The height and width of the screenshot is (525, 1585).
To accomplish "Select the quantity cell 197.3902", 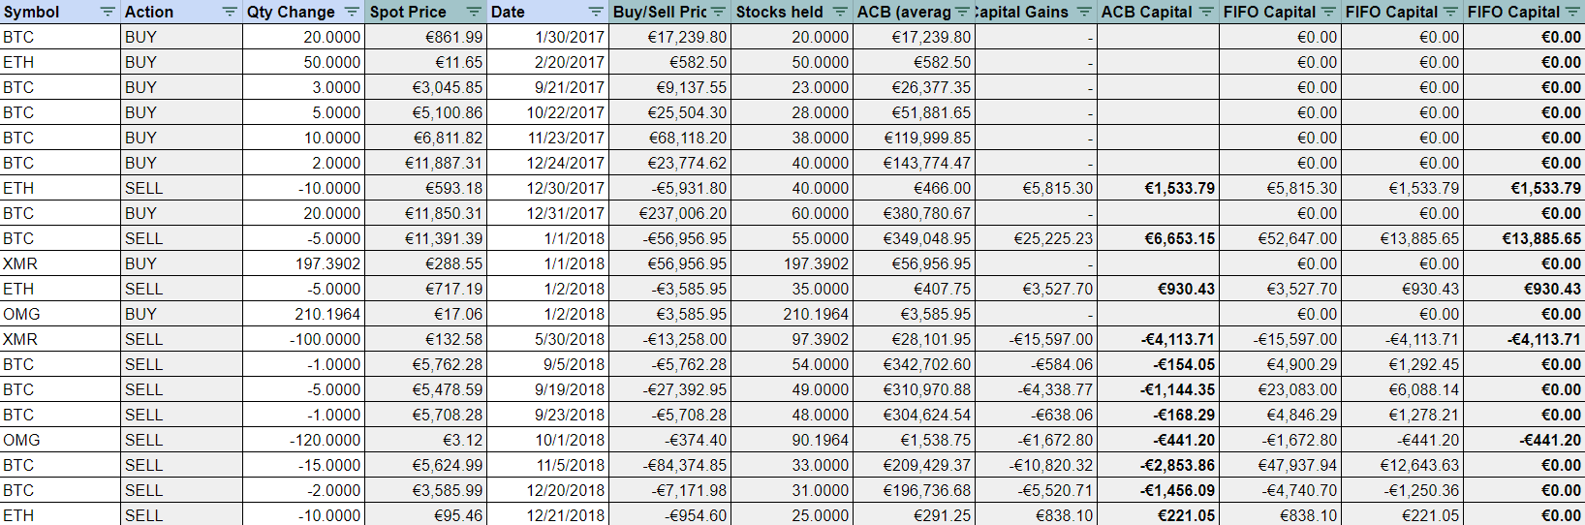I will (x=304, y=263).
